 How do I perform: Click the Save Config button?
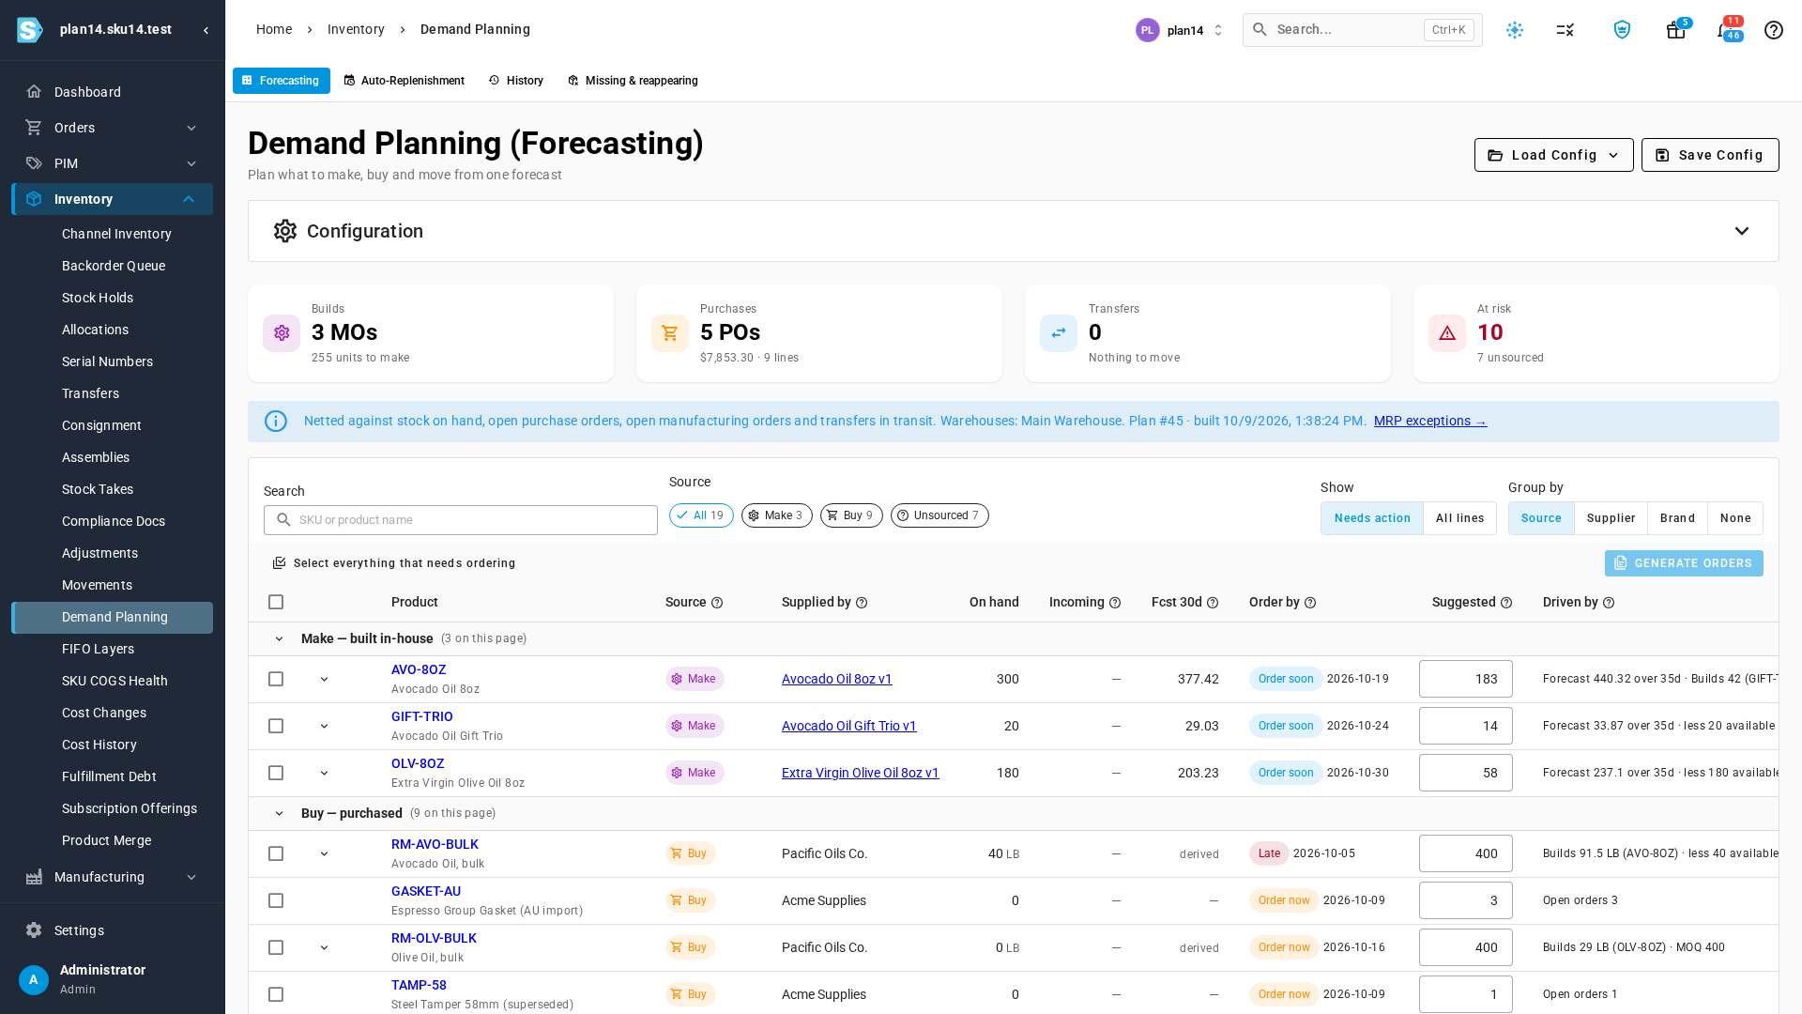1710,155
